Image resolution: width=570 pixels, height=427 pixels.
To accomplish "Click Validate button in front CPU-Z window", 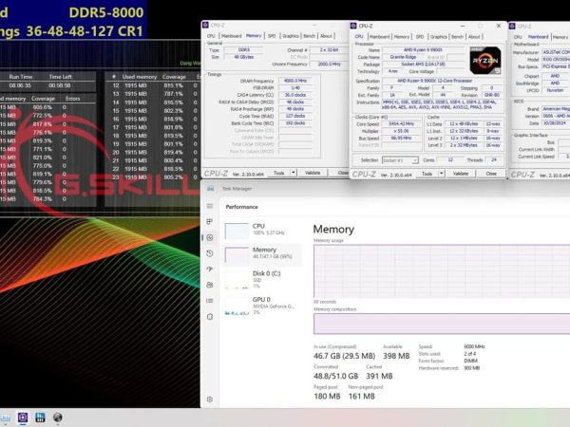I will (461, 174).
